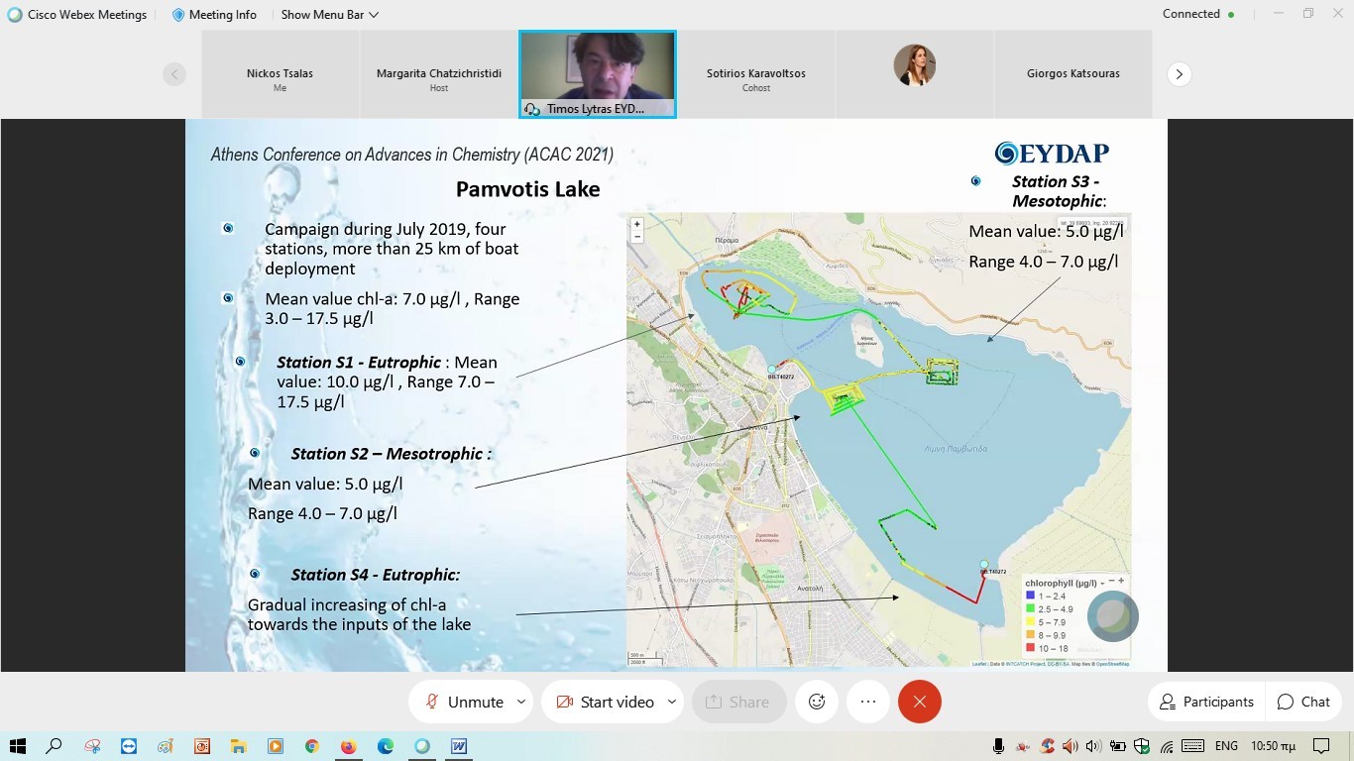Open Microsoft Word in taskbar
This screenshot has height=761, width=1354.
tap(459, 746)
